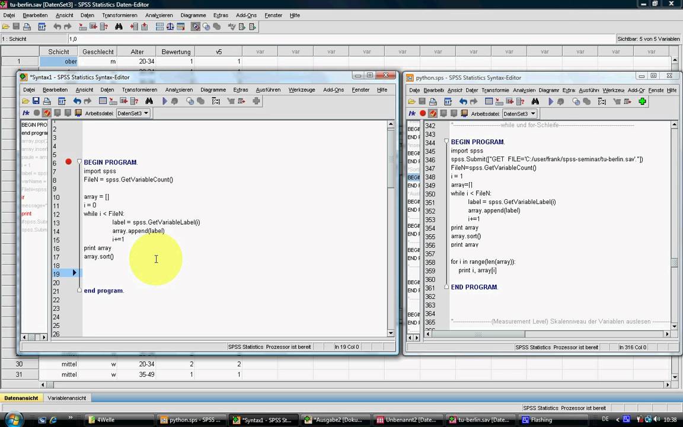This screenshot has height=427, width=683.
Task: Run selection with play triangle in python.sps editor
Action: (x=551, y=101)
